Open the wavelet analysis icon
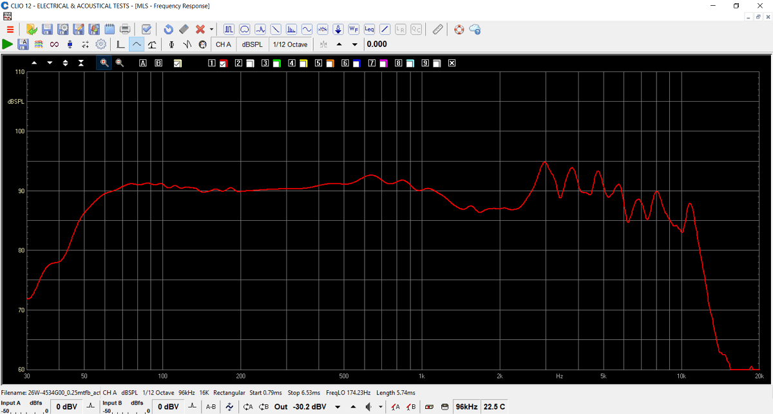The height and width of the screenshot is (414, 773). 260,30
